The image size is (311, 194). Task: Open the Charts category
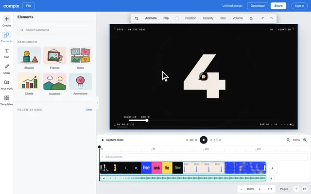pyautogui.click(x=29, y=84)
